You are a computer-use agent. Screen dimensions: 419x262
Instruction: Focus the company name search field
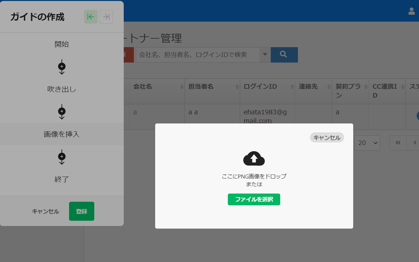(x=198, y=55)
